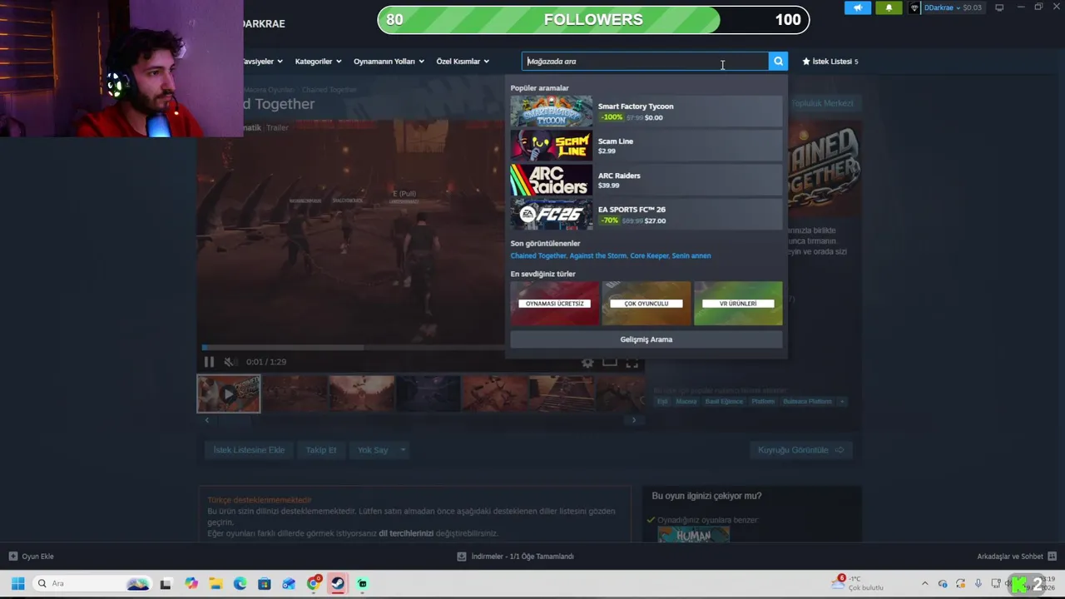The image size is (1065, 599).
Task: Unmute the trailer audio
Action: pyautogui.click(x=230, y=362)
